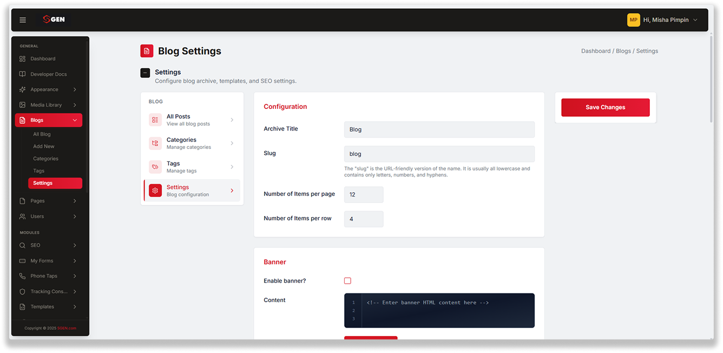Click the Media Library image icon

click(22, 105)
